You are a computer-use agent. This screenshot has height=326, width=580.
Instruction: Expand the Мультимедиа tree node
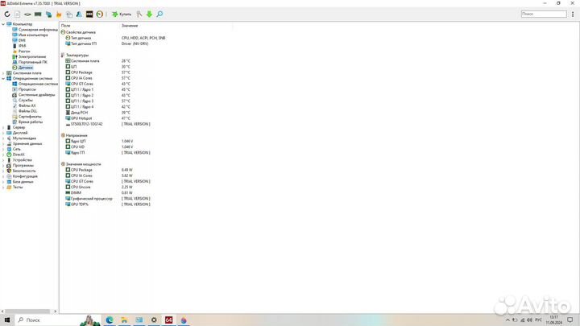click(3, 138)
